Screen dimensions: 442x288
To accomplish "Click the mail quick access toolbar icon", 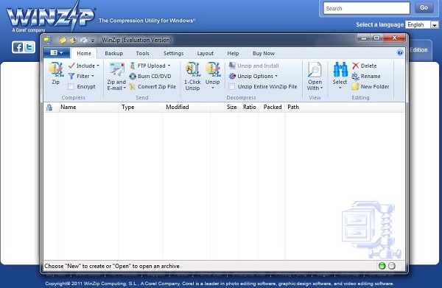I will click(x=83, y=40).
